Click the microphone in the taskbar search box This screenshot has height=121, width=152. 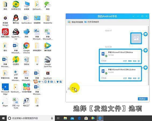pyautogui.click(x=52, y=118)
